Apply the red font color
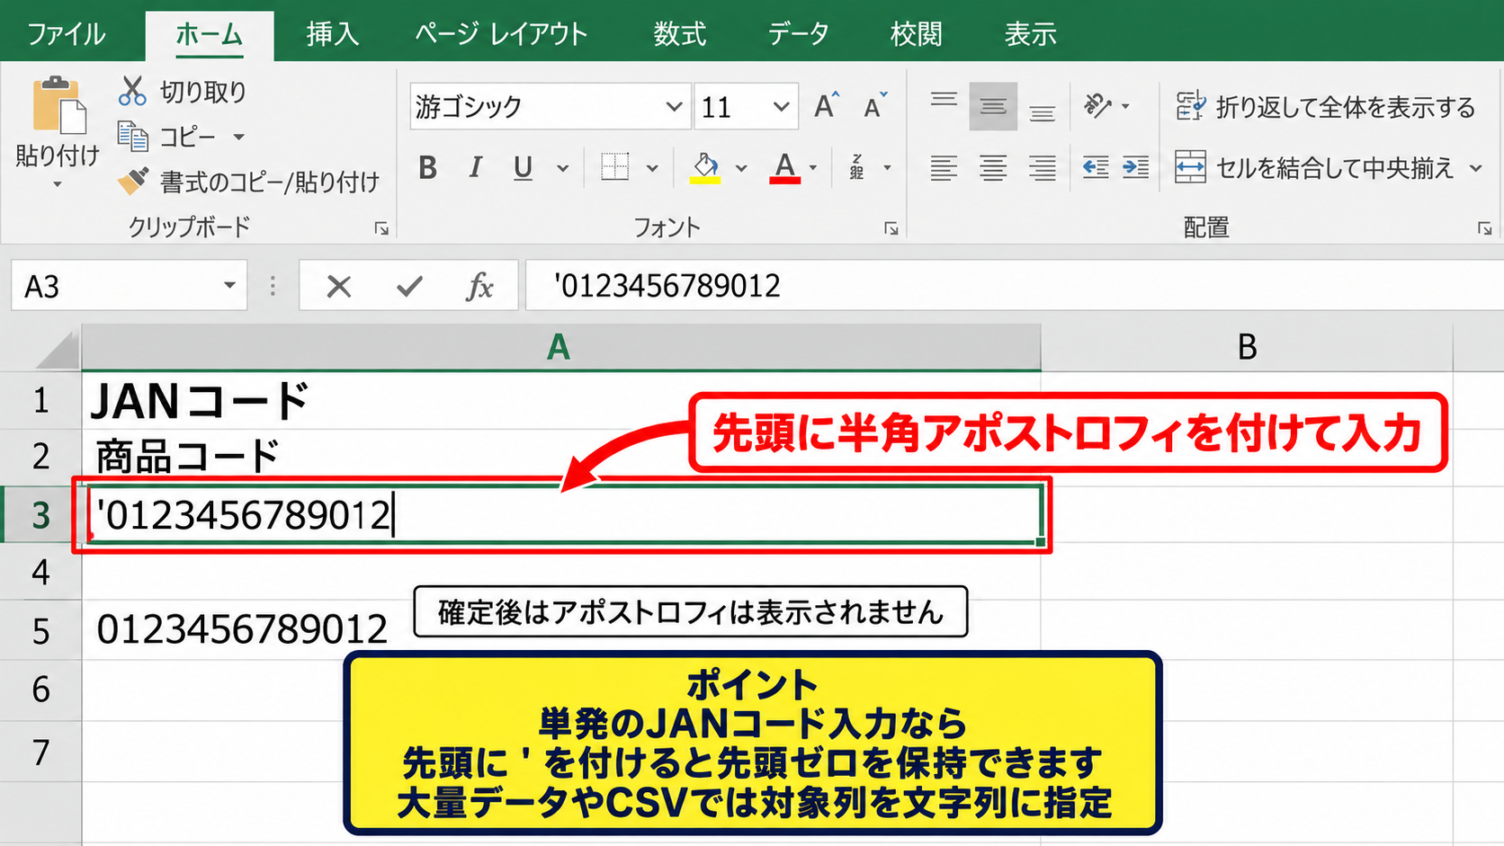 click(785, 167)
